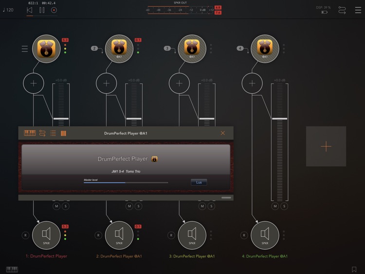This screenshot has width=365, height=274.
Task: Solo channel 3
Action: pyautogui.click(x=211, y=206)
